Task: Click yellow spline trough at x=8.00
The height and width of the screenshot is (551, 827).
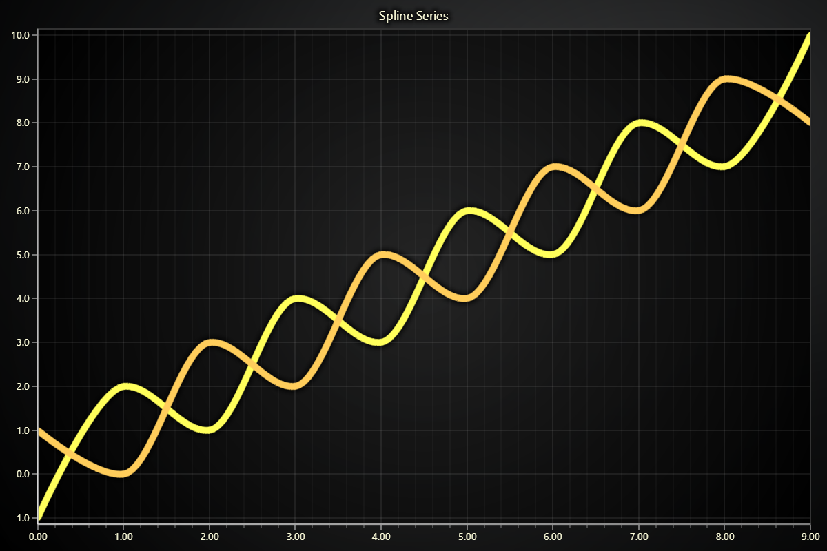Action: click(x=723, y=167)
